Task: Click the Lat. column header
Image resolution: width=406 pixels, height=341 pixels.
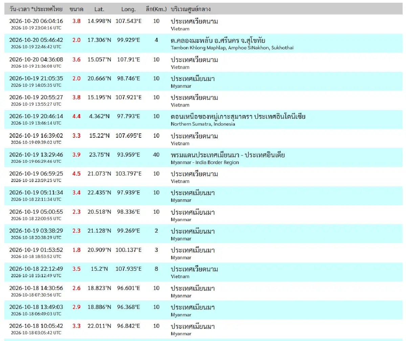Action: pyautogui.click(x=99, y=9)
